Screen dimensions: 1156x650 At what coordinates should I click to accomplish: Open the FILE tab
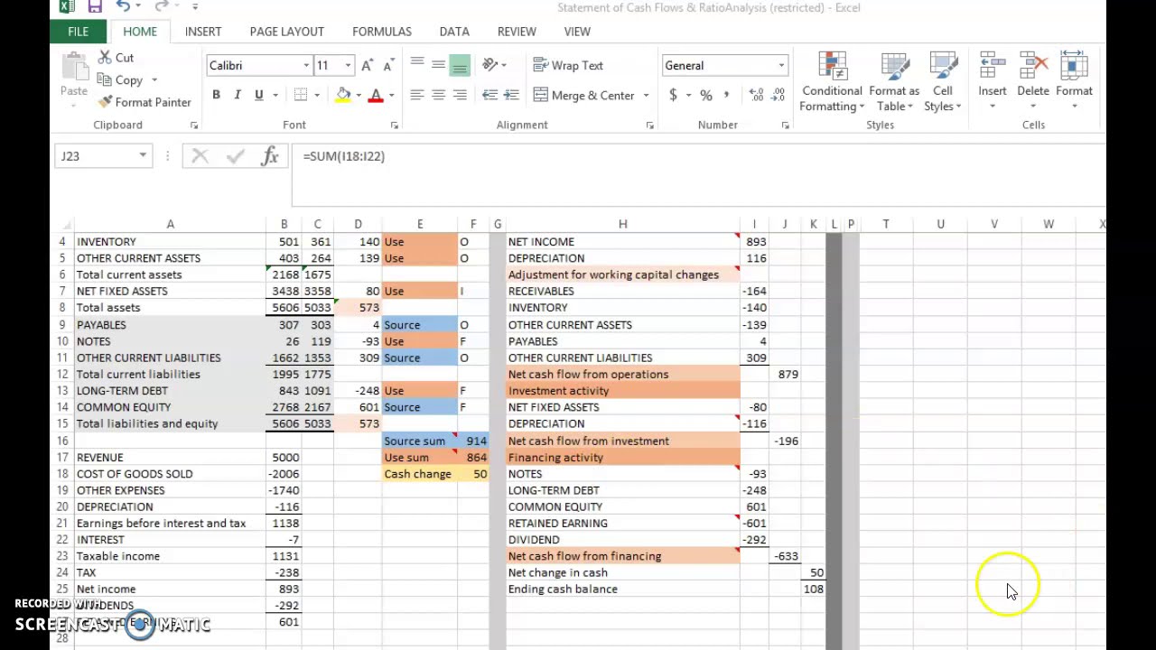[x=78, y=32]
